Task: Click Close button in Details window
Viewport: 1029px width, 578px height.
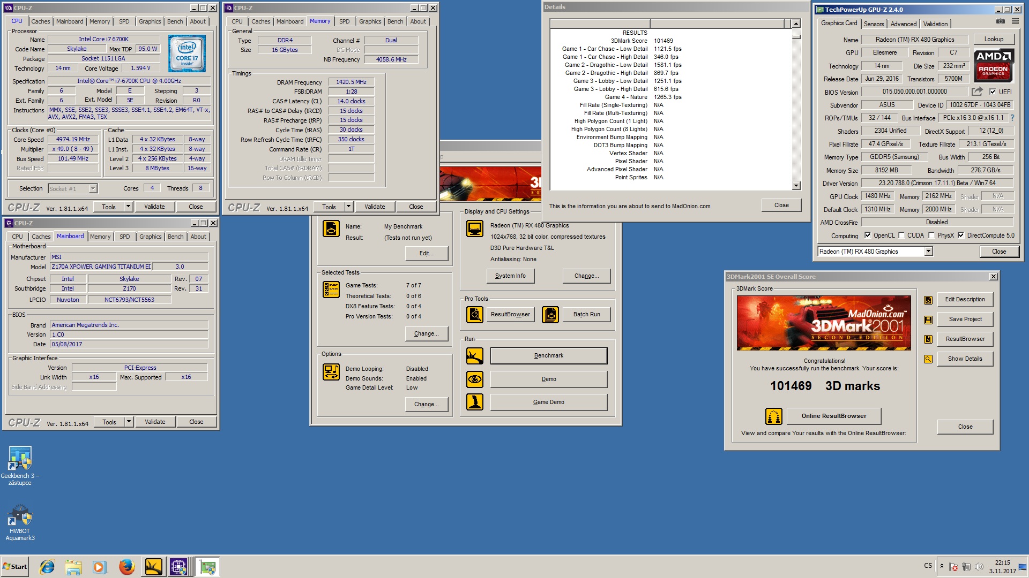Action: pyautogui.click(x=781, y=206)
